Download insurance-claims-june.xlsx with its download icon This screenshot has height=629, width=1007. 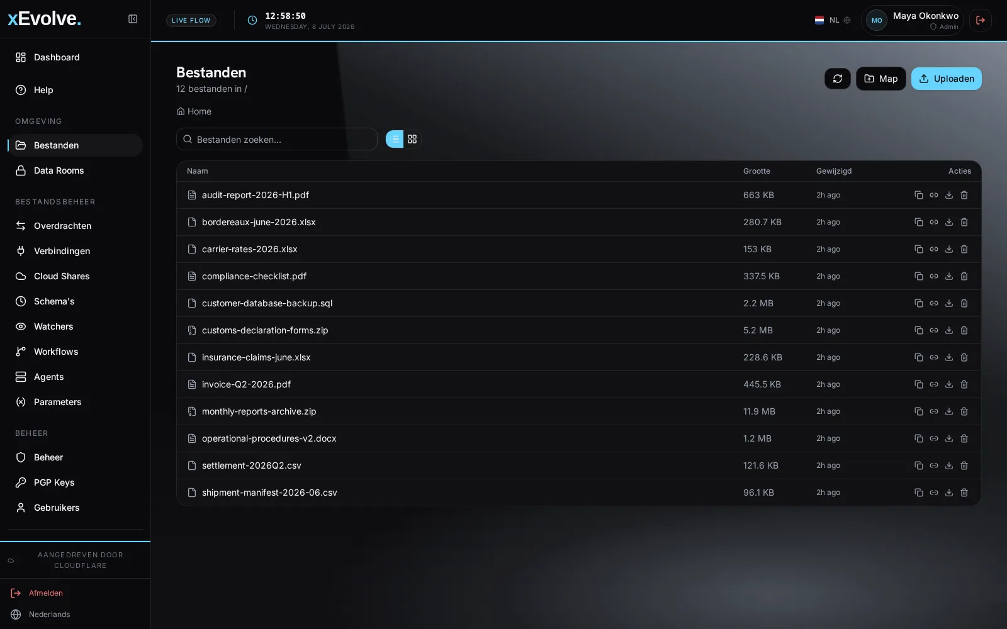point(949,357)
